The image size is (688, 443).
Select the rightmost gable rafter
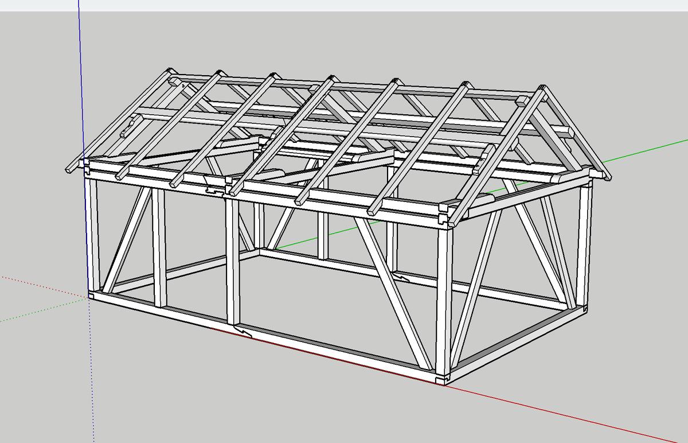tap(573, 132)
